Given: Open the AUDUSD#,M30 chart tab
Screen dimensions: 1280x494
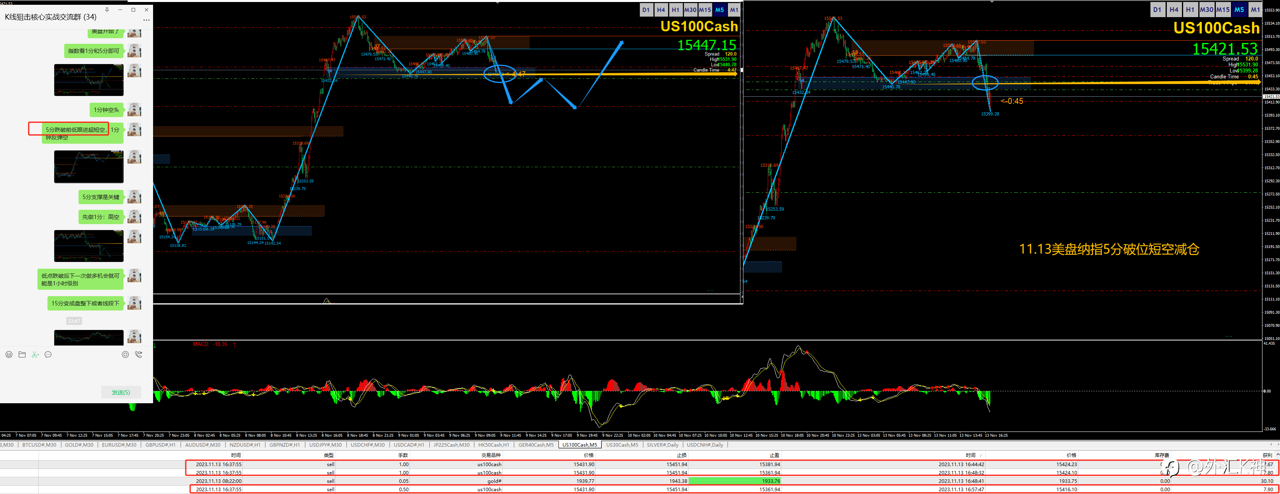Looking at the screenshot, I should pos(203,445).
